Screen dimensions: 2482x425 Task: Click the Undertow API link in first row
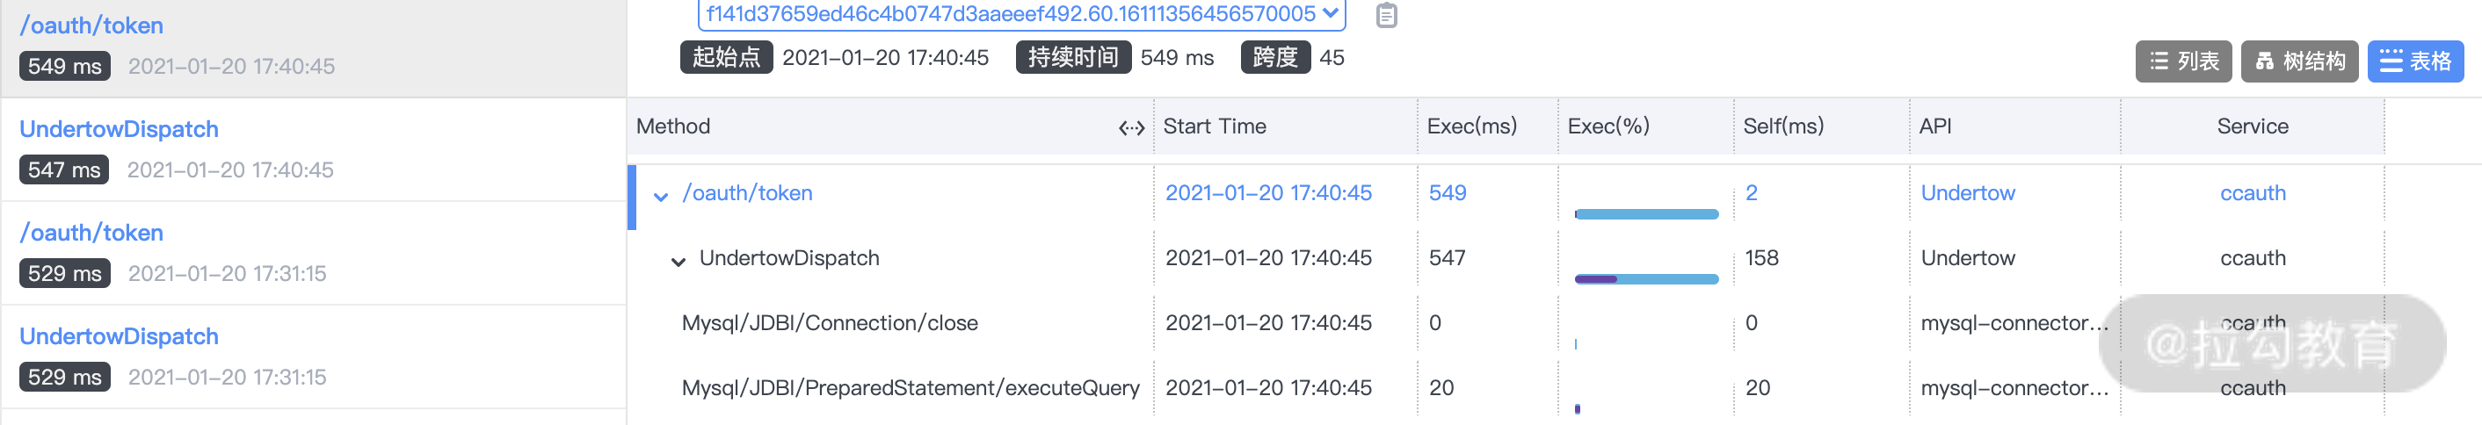tap(1966, 193)
